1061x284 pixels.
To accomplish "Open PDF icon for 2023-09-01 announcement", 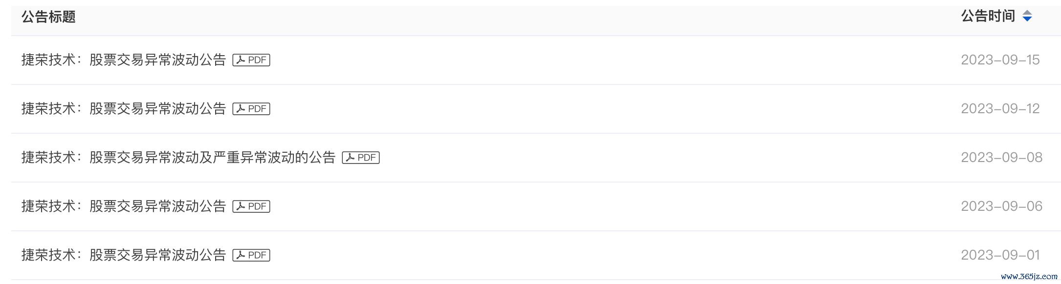I will pos(251,255).
